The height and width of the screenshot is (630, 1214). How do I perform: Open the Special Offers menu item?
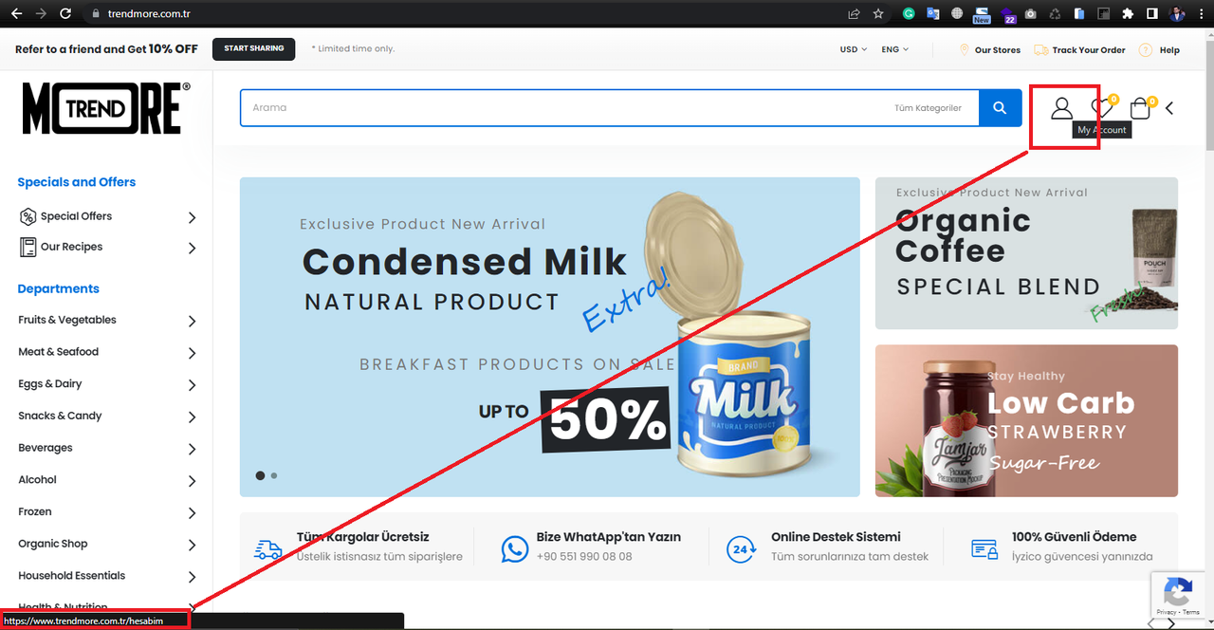tap(107, 216)
